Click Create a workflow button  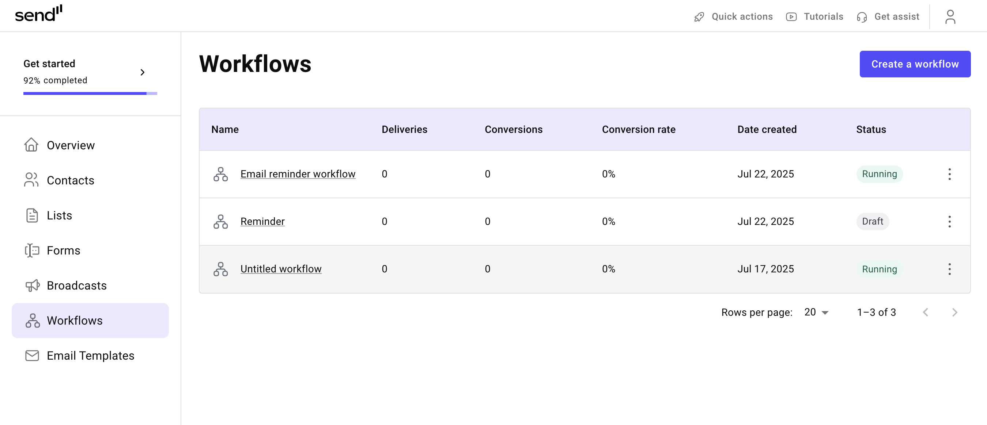(915, 64)
